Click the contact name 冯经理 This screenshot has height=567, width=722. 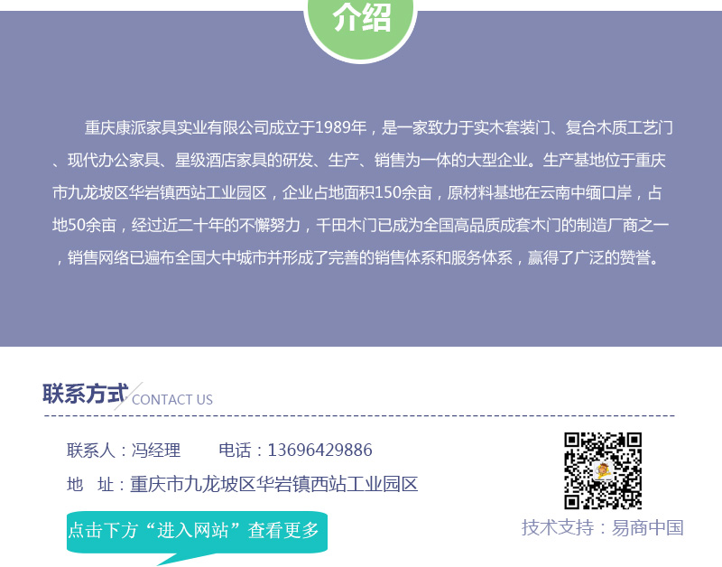[155, 450]
